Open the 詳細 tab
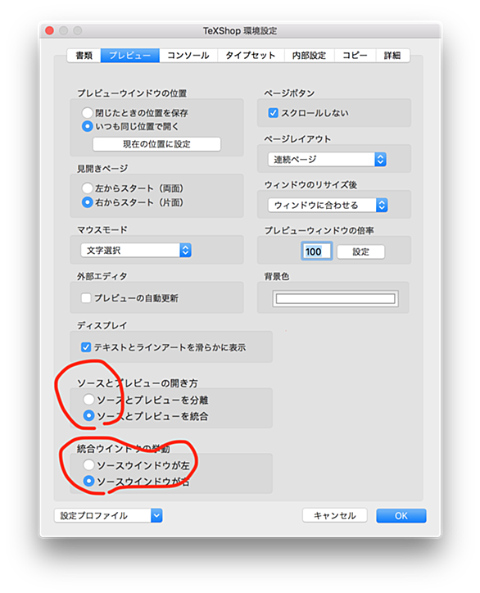Screen dimensions: 480x593 click(392, 55)
